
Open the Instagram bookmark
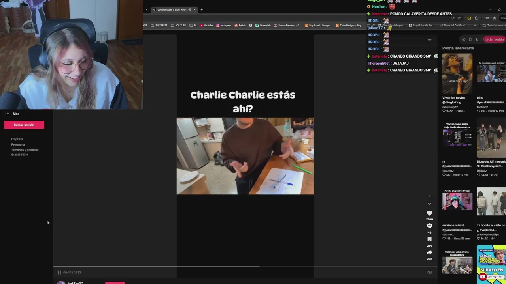[224, 25]
